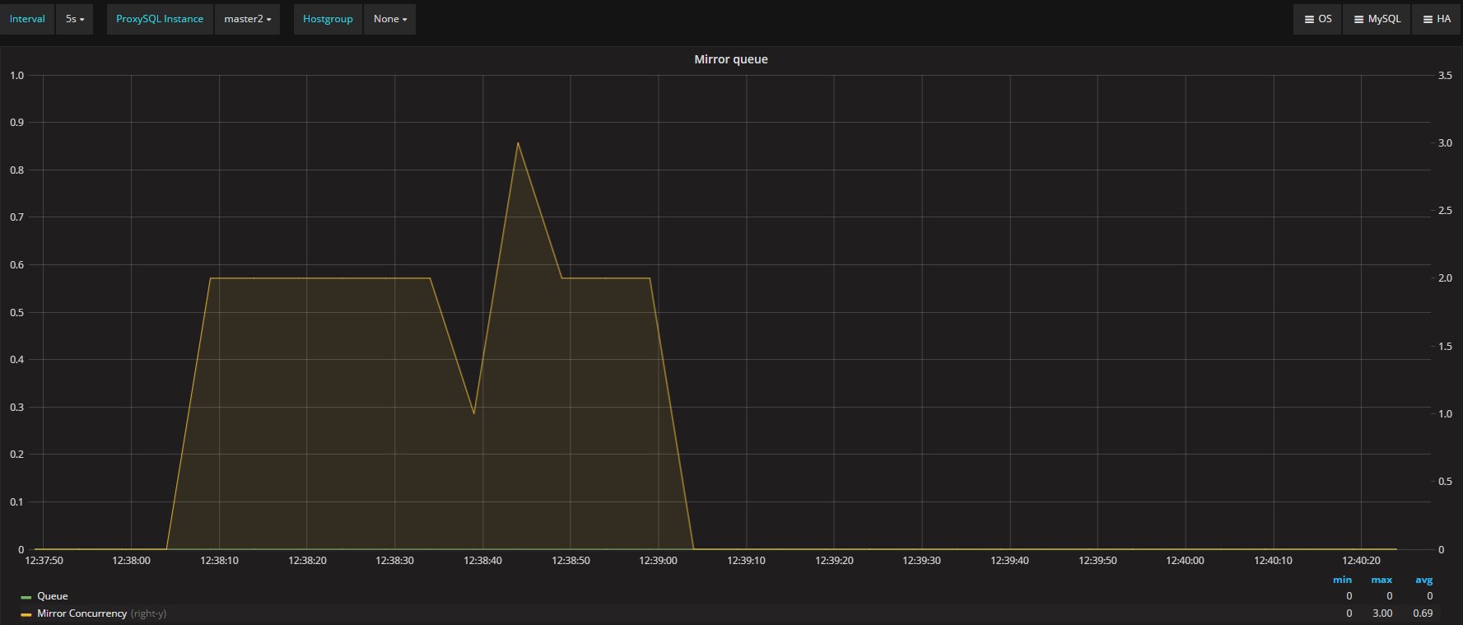Open the OS dashboards menu
1463x625 pixels.
pyautogui.click(x=1317, y=19)
